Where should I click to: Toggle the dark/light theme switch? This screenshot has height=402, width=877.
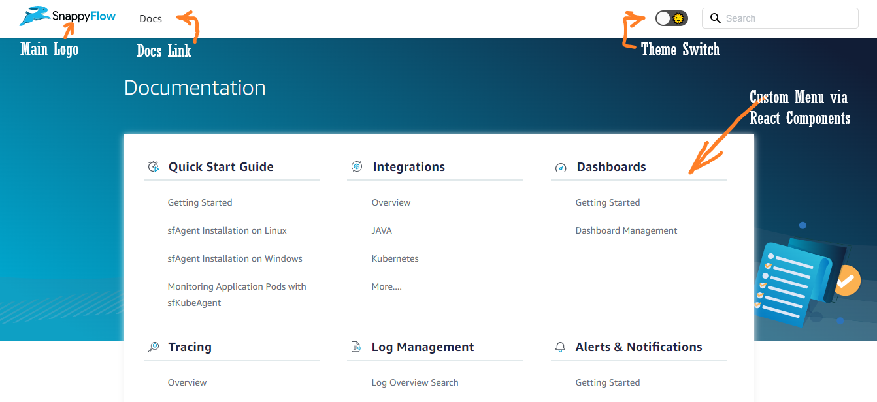(x=671, y=18)
